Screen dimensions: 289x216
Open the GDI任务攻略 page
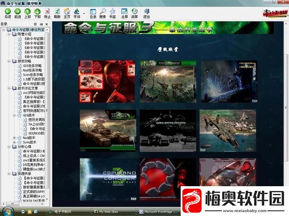[x=32, y=66]
